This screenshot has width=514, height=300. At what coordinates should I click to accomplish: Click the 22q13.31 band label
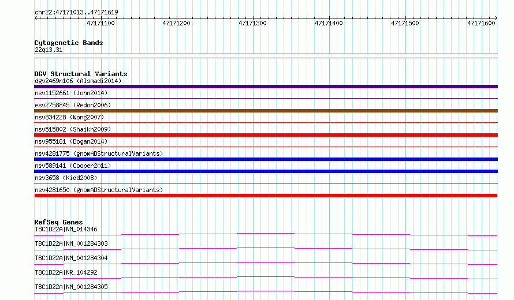[49, 50]
